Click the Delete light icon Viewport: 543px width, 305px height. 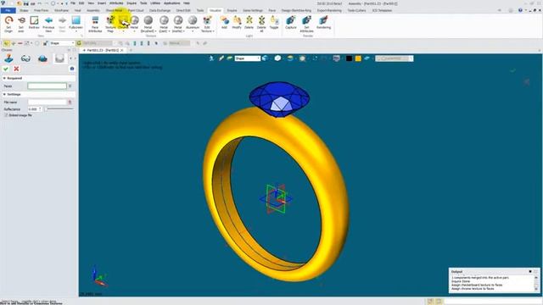249,20
